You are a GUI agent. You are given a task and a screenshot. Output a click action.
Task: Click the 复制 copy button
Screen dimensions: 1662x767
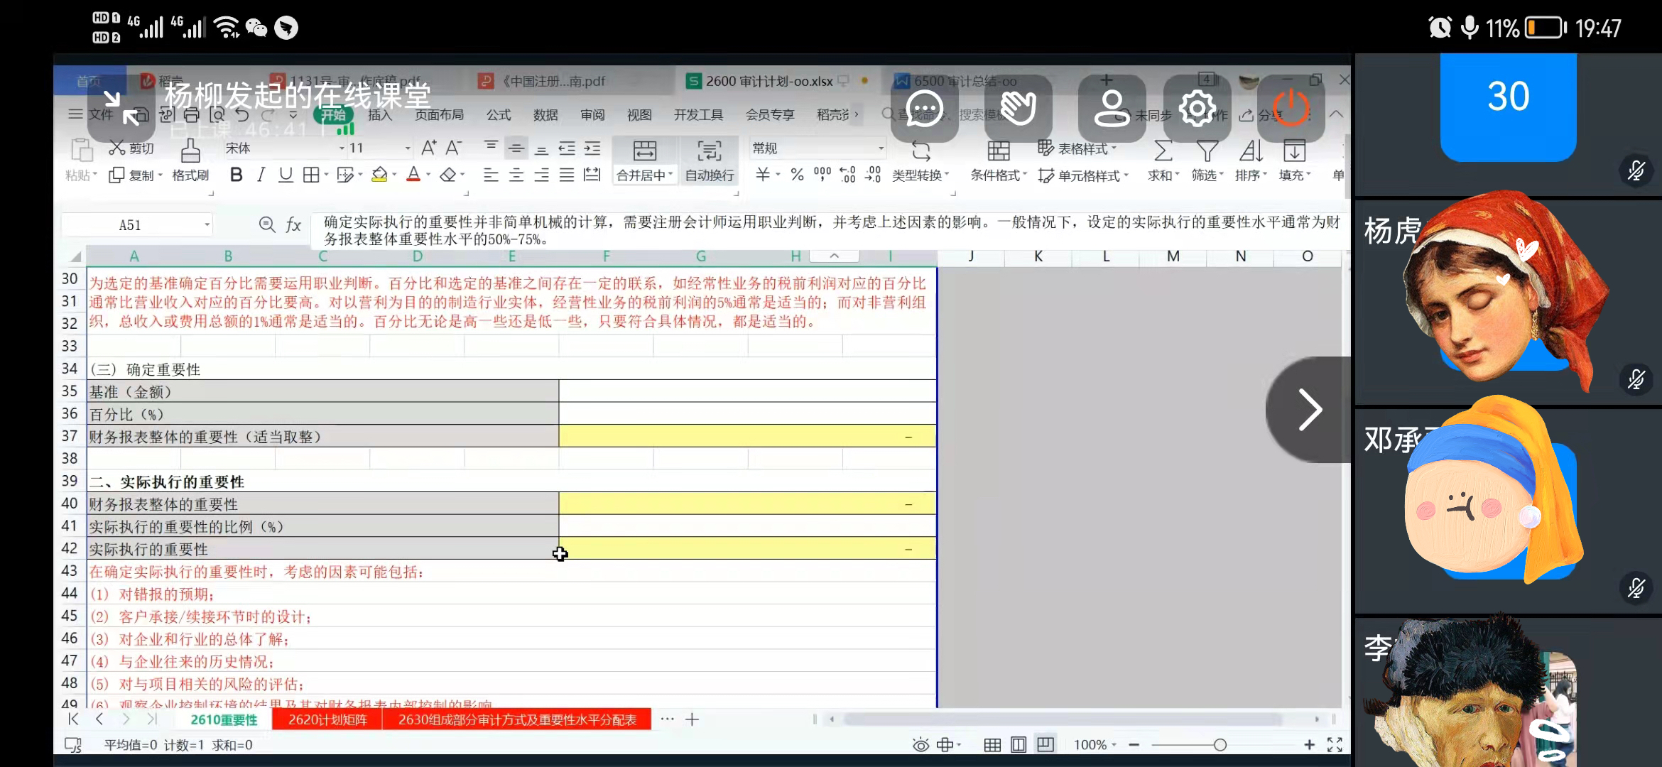[x=135, y=175]
